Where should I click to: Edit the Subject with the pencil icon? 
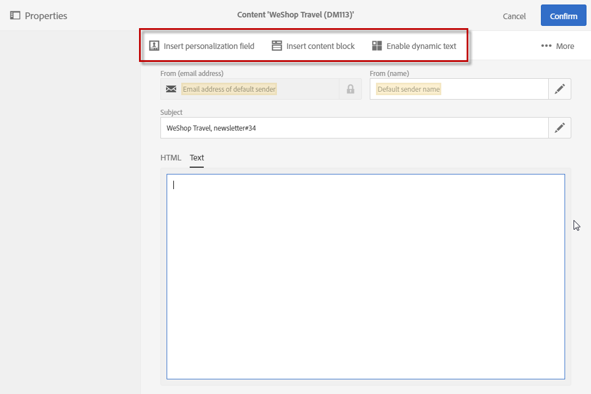[559, 128]
